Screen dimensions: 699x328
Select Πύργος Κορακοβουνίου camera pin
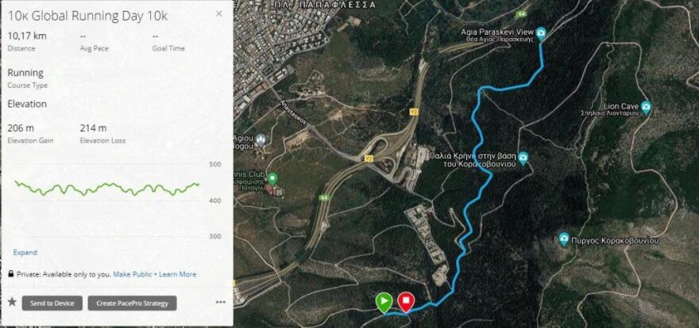564,239
